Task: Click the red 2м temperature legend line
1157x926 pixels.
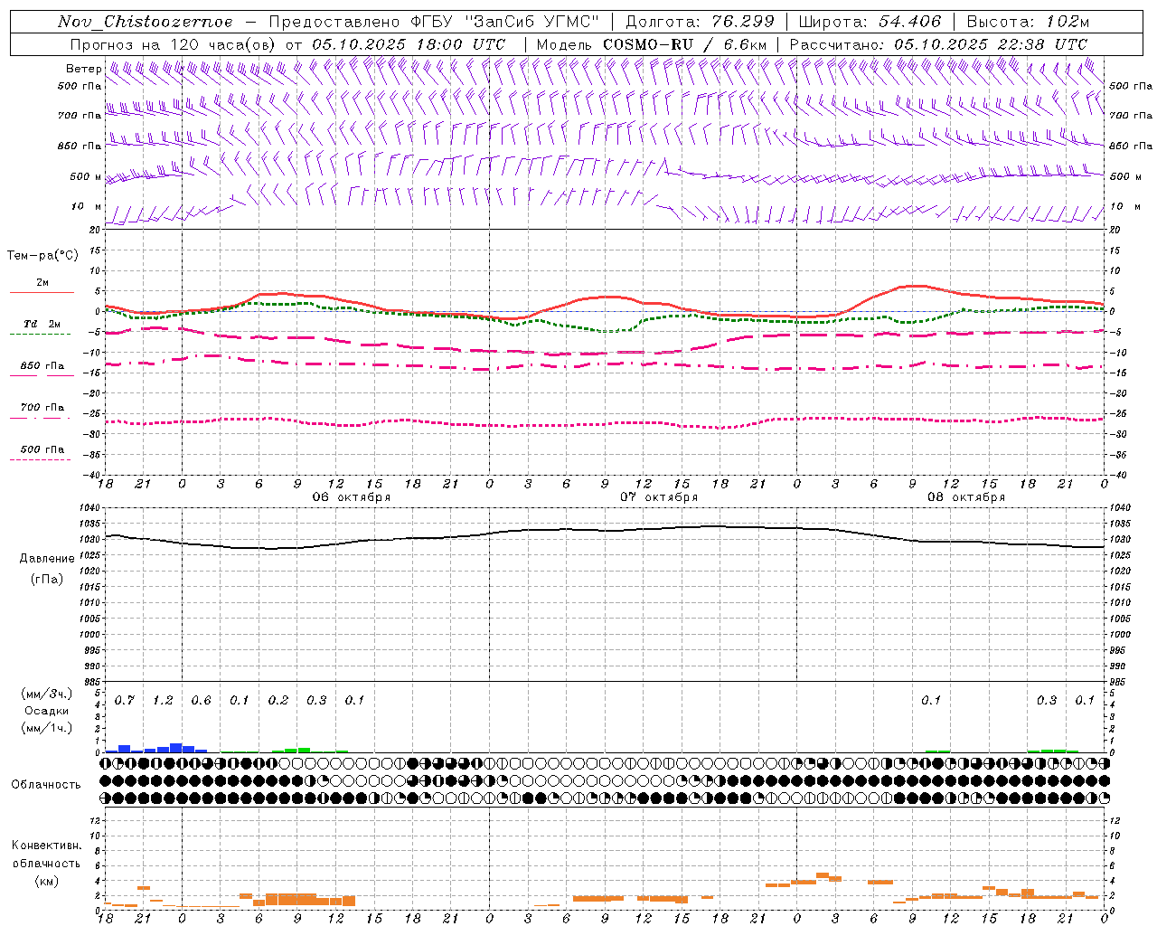Action: click(x=42, y=292)
